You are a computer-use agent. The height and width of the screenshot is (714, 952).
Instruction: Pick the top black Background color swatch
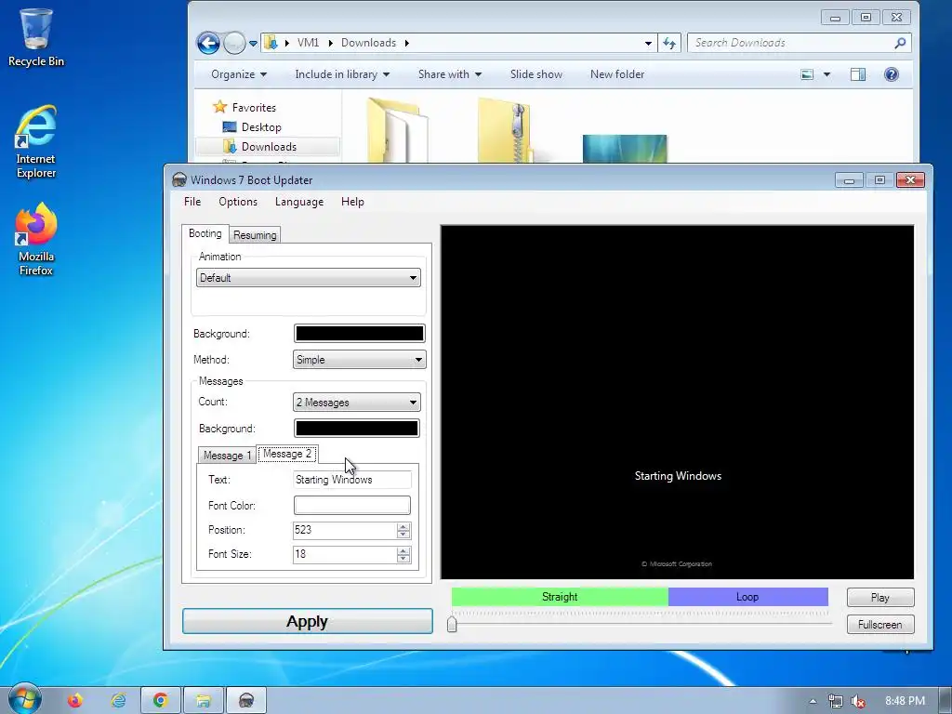coord(360,334)
